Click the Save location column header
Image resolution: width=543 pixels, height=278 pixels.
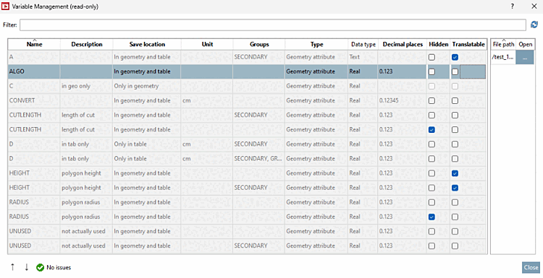[147, 44]
